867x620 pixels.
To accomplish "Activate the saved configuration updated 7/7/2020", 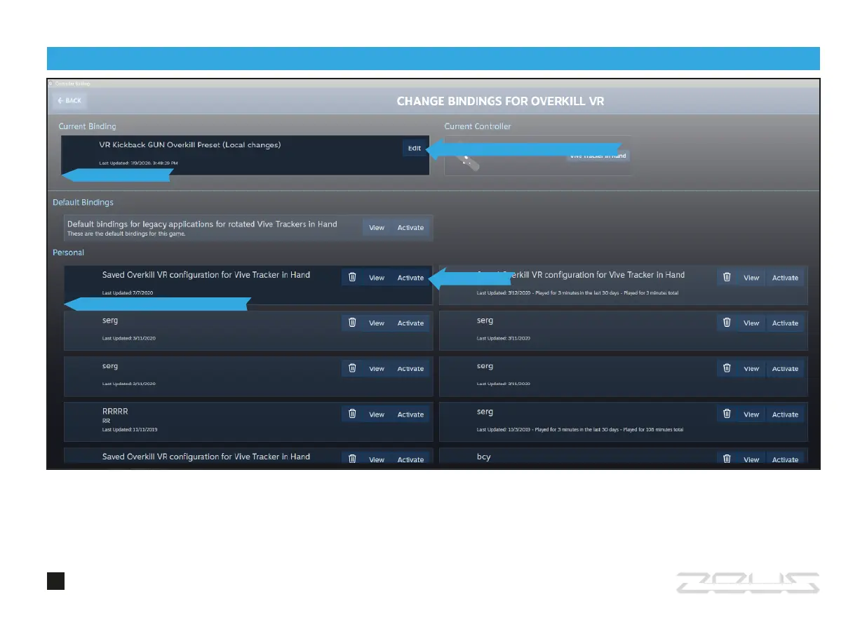I will click(x=410, y=277).
